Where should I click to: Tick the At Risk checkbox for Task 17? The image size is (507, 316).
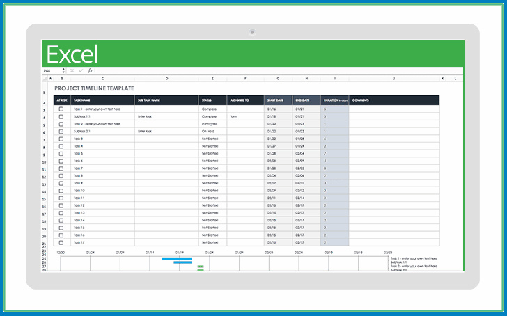pyautogui.click(x=61, y=243)
